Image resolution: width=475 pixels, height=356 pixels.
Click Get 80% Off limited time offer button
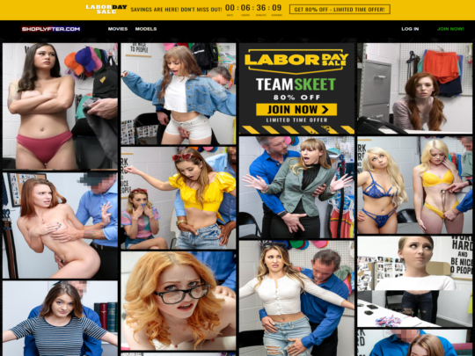pyautogui.click(x=340, y=10)
